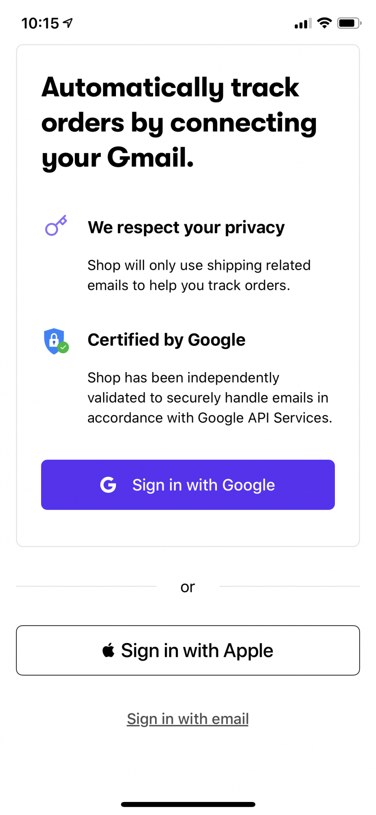Tap the We respect your privacy heading
This screenshot has width=376, height=815.
point(186,227)
